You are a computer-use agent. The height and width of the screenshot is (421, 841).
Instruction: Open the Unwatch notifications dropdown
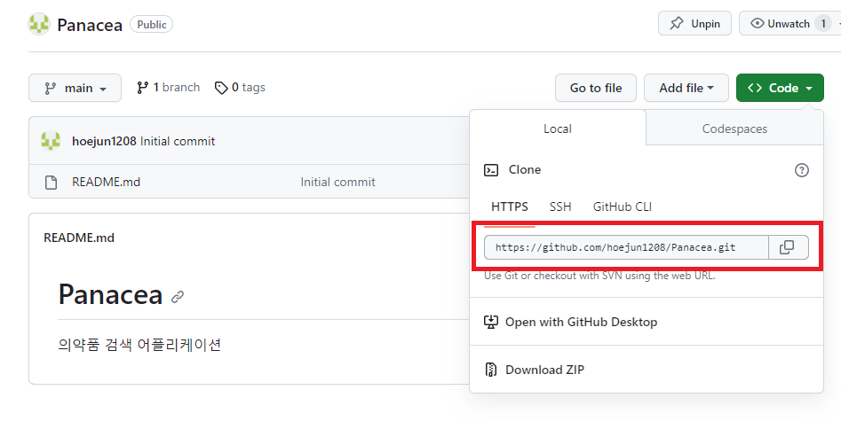tap(789, 24)
